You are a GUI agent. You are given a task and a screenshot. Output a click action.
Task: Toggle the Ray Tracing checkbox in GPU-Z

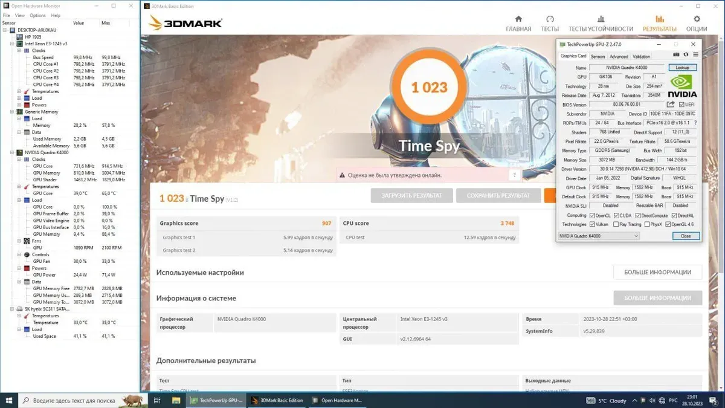pos(616,224)
